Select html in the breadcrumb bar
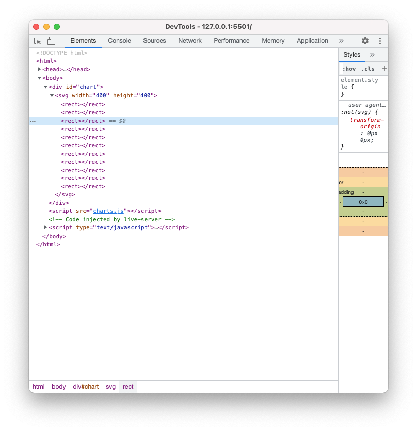 39,387
